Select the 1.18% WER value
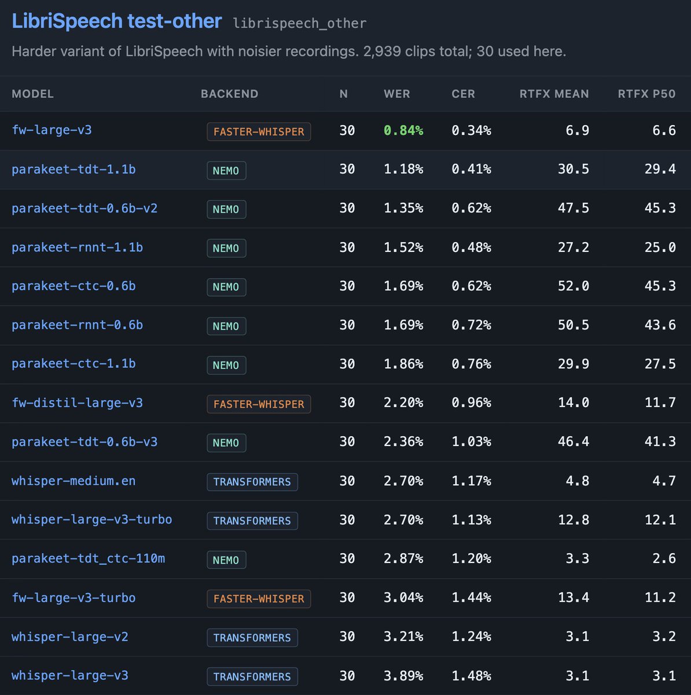 click(403, 169)
